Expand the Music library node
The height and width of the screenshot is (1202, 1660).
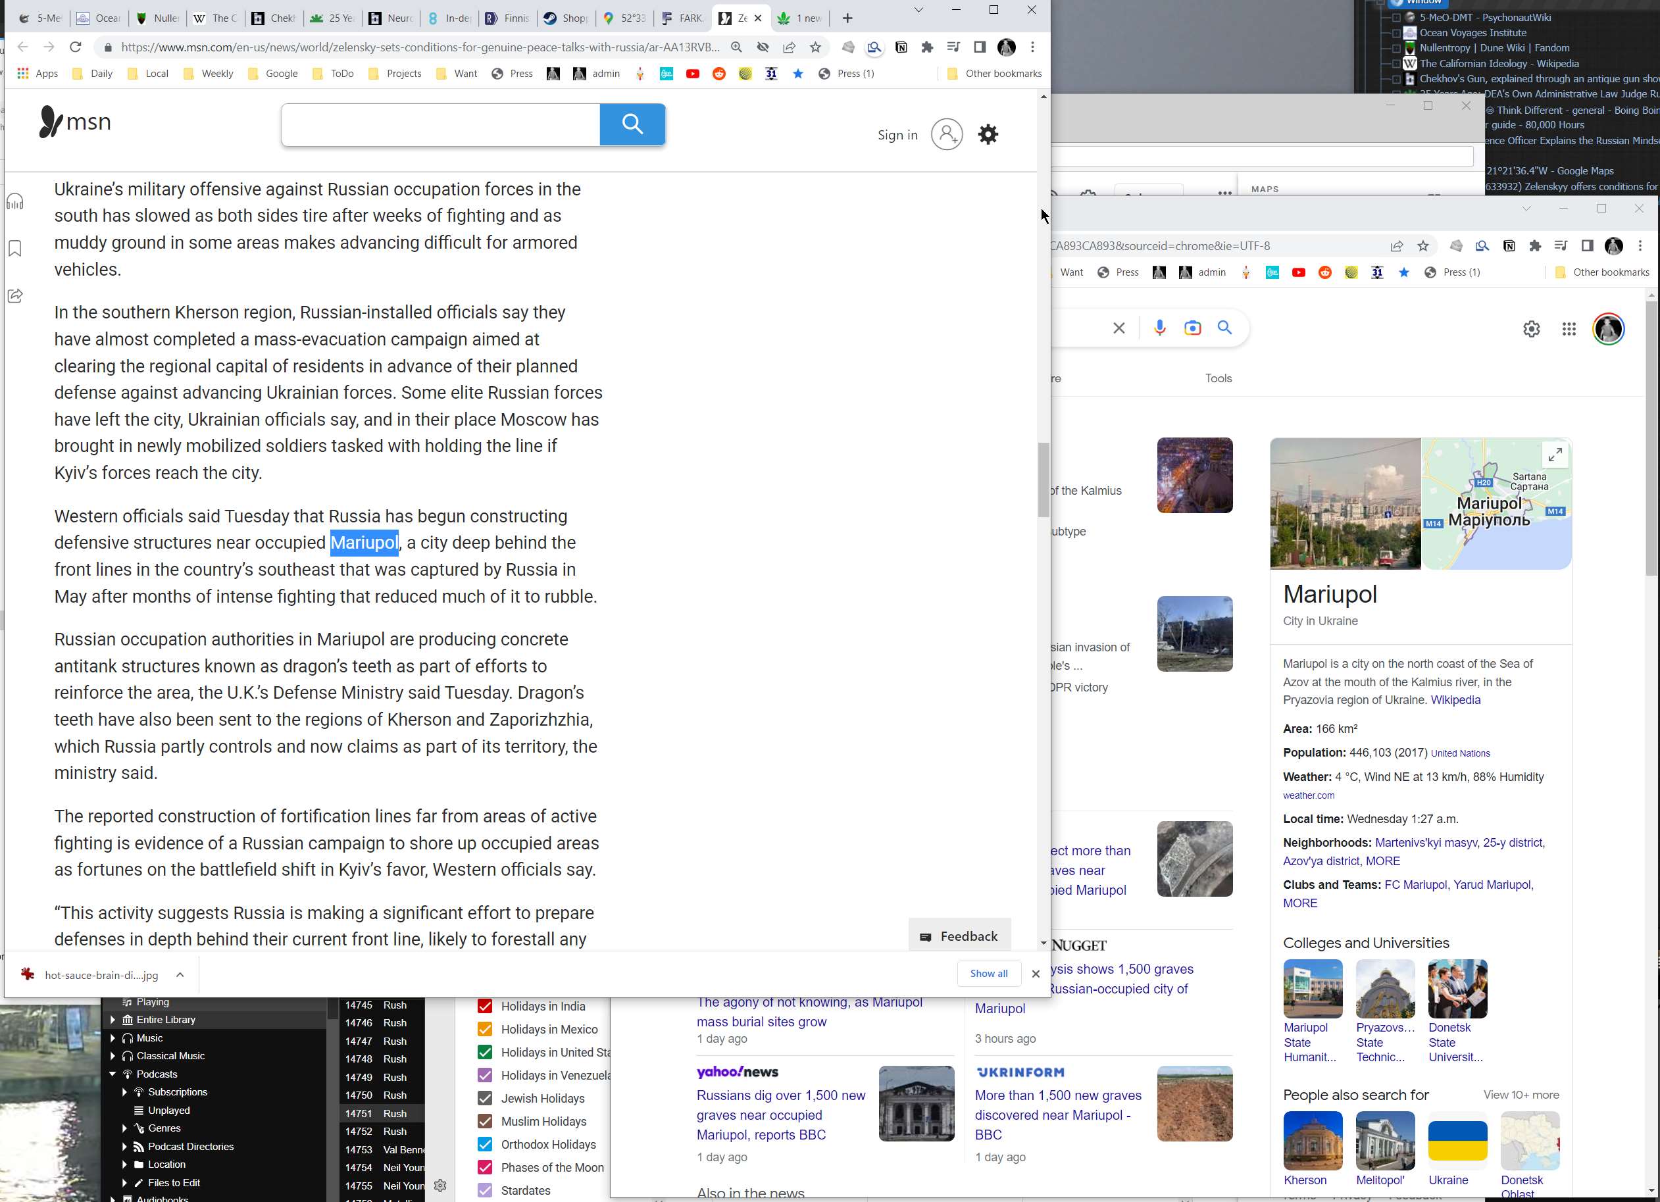[113, 1038]
